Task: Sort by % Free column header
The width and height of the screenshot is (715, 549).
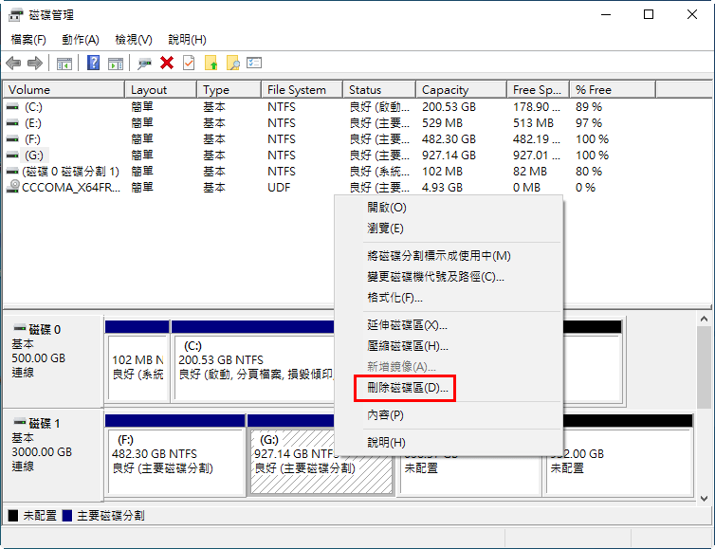Action: [x=613, y=90]
